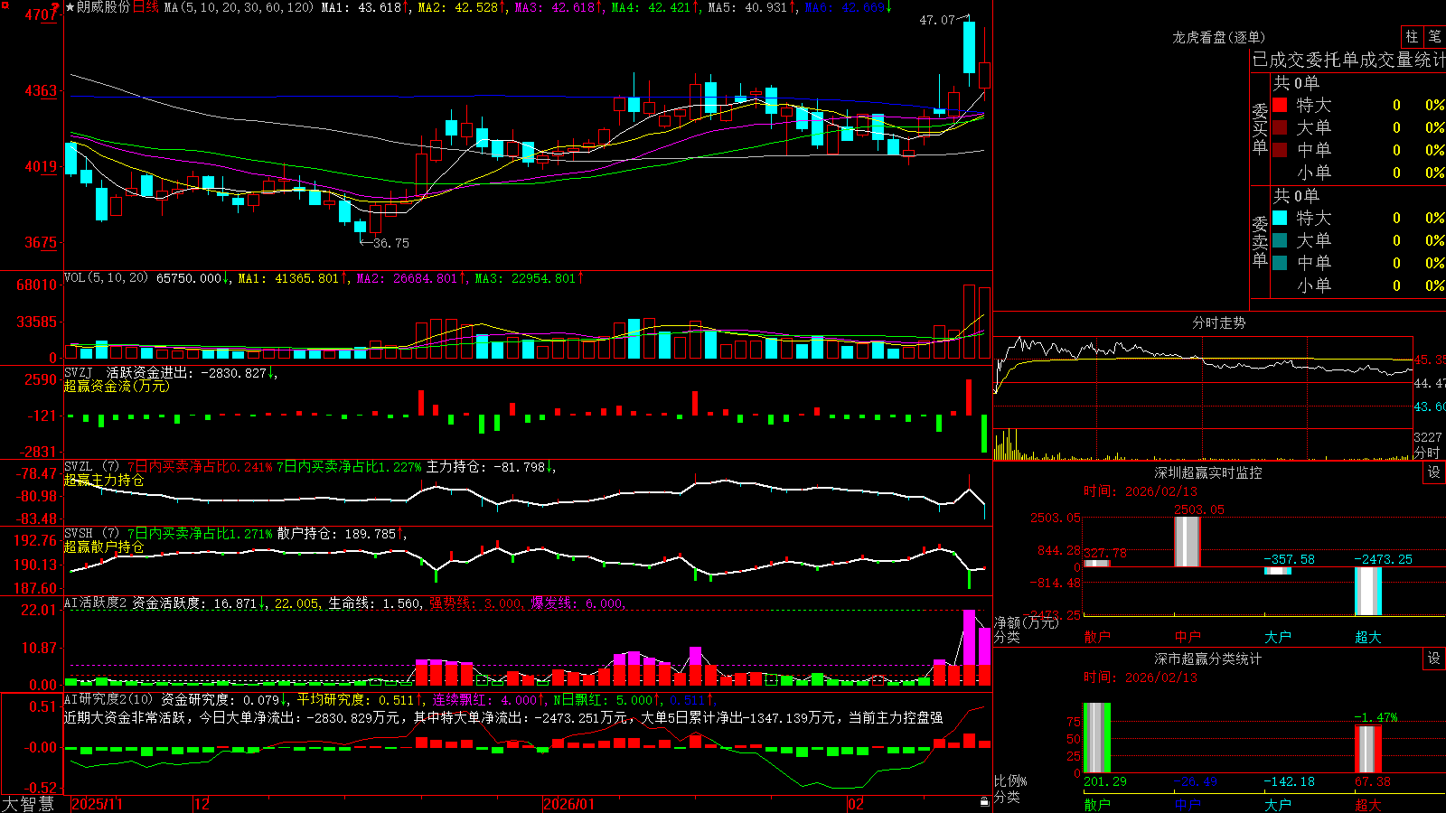Switch to 柱 bar view
The image size is (1446, 813).
(x=1412, y=36)
